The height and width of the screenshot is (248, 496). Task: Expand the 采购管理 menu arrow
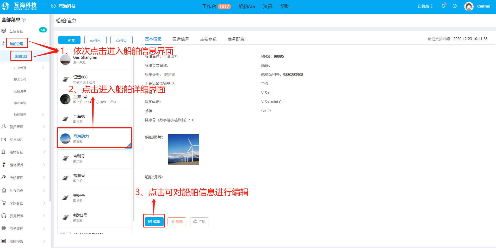click(x=44, y=203)
